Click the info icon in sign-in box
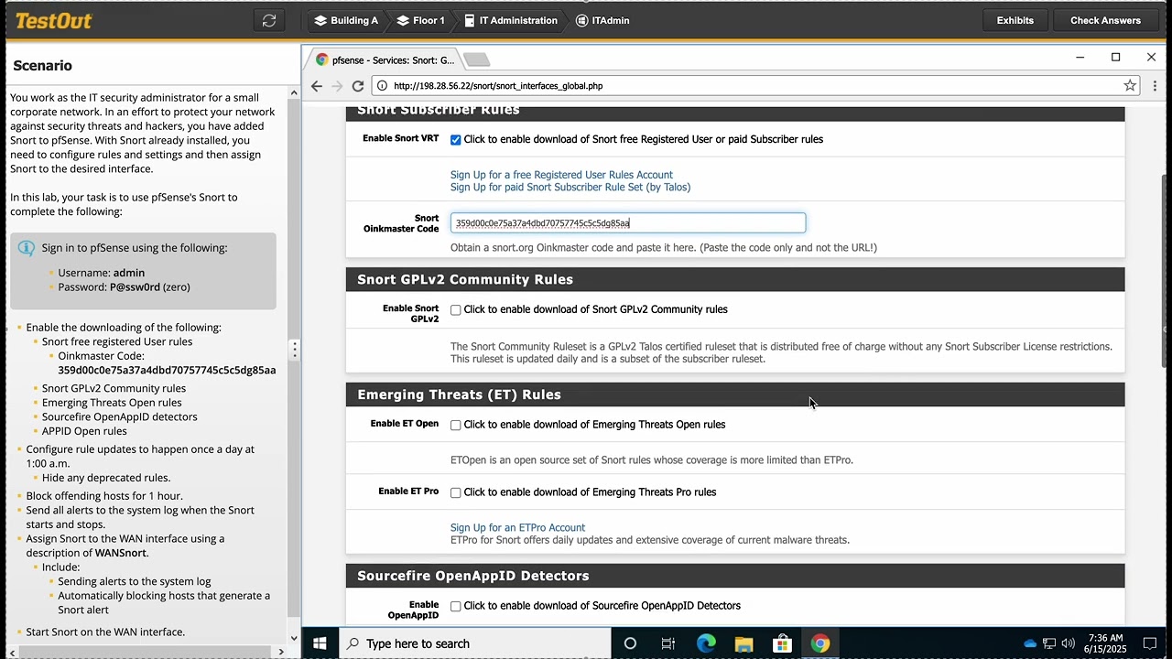 point(27,248)
